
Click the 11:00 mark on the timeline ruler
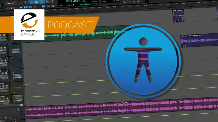pyautogui.click(x=130, y=6)
